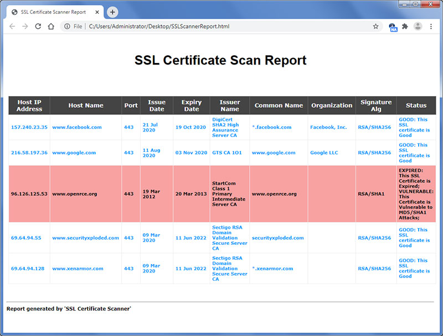This screenshot has width=443, height=336.
Task: Click the Host Name column header
Action: [x=86, y=106]
